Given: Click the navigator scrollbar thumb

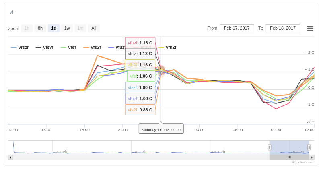Looking at the screenshot, I should tap(289, 157).
